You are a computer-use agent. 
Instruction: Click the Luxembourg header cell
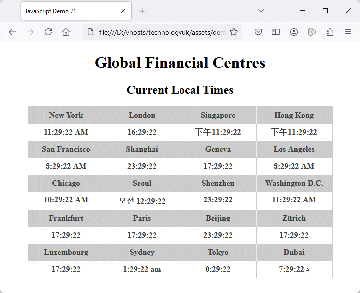[66, 252]
